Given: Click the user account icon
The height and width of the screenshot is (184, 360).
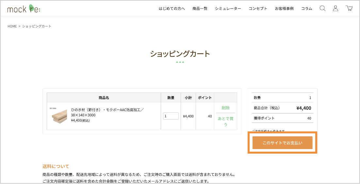Looking at the screenshot, I should [335, 8].
